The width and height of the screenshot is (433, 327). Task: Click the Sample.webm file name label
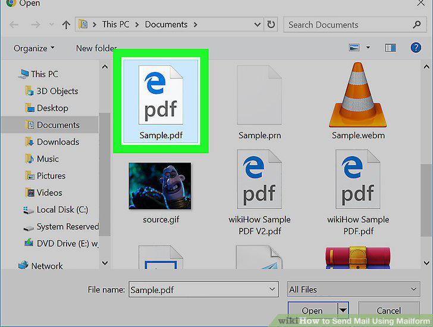358,135
